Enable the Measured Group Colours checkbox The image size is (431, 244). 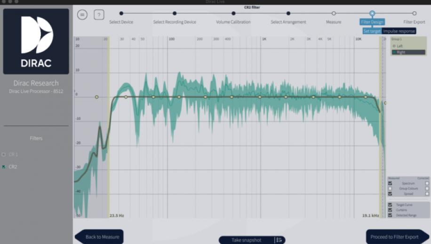point(390,188)
